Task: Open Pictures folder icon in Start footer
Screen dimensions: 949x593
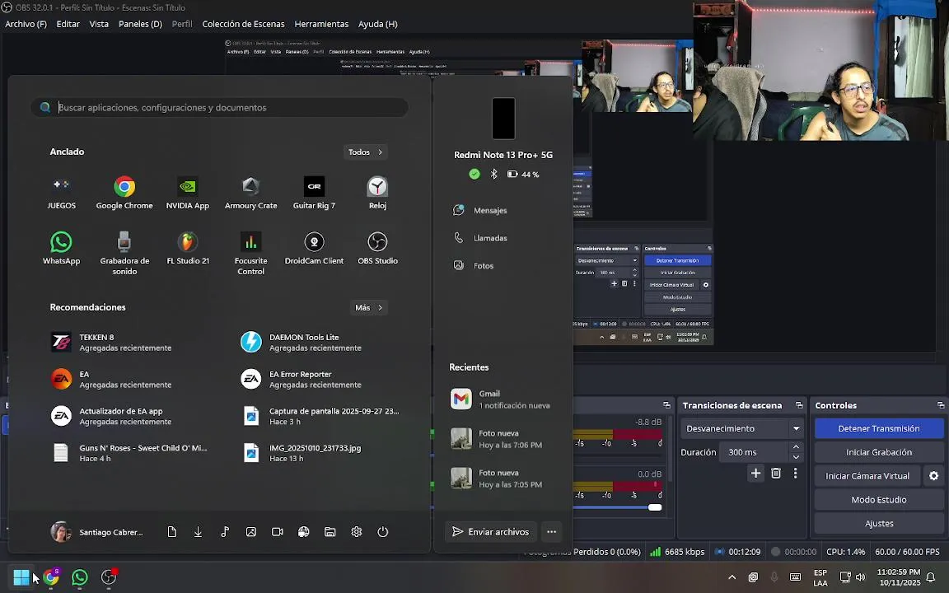Action: coord(250,532)
